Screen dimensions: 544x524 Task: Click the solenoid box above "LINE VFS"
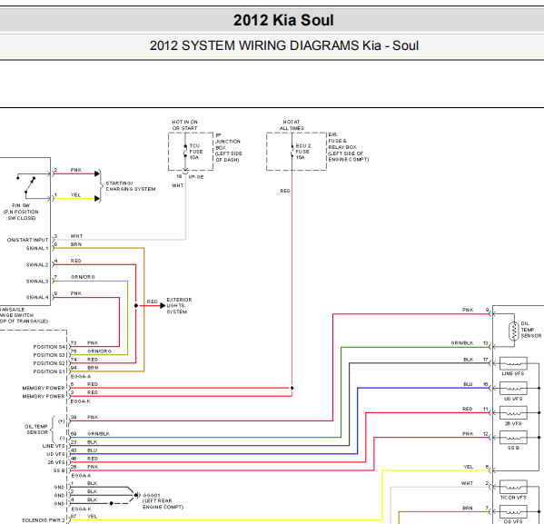click(513, 363)
